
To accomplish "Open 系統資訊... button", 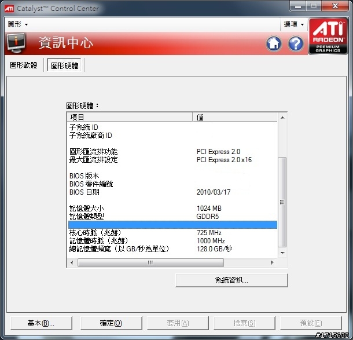I will 231,280.
